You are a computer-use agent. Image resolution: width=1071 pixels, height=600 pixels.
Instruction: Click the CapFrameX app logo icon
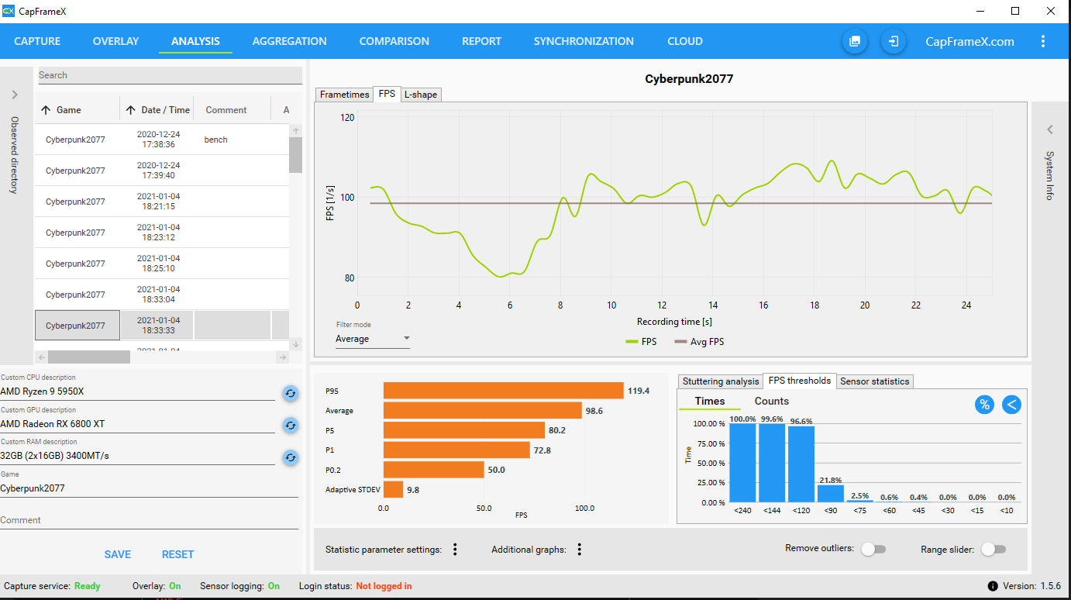click(x=9, y=11)
